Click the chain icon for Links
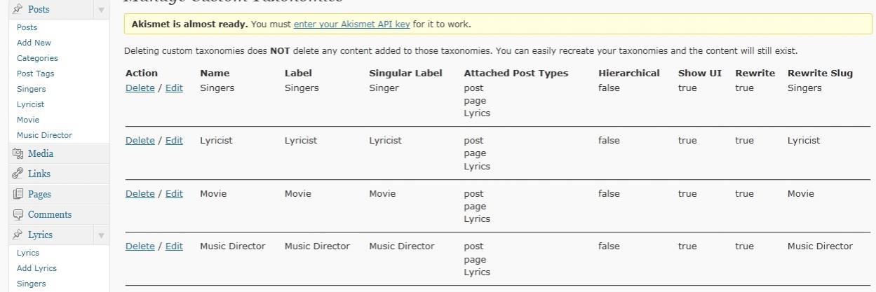876x292 pixels. click(x=18, y=174)
